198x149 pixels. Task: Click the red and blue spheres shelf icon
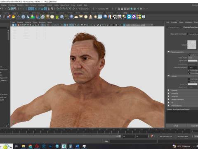pyautogui.click(x=9, y=17)
